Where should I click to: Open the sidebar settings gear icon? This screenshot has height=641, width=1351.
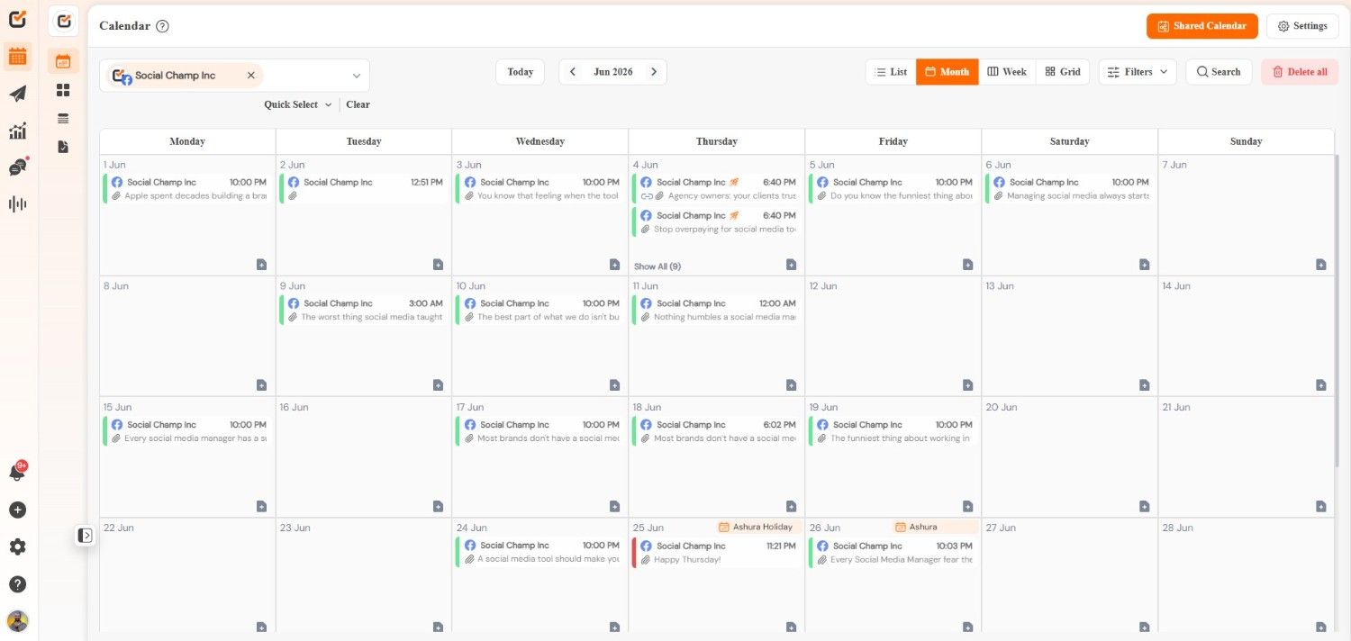(17, 546)
